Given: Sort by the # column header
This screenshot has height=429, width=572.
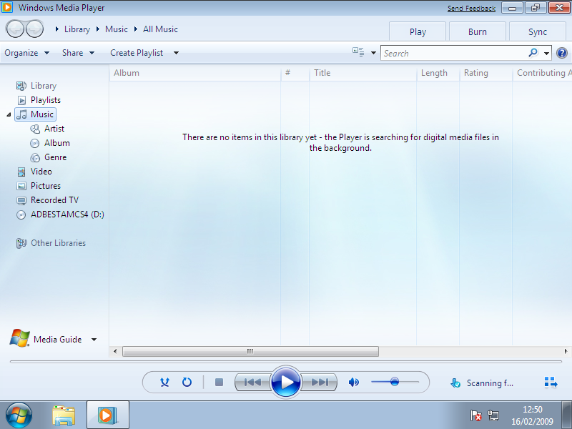Looking at the screenshot, I should point(295,73).
